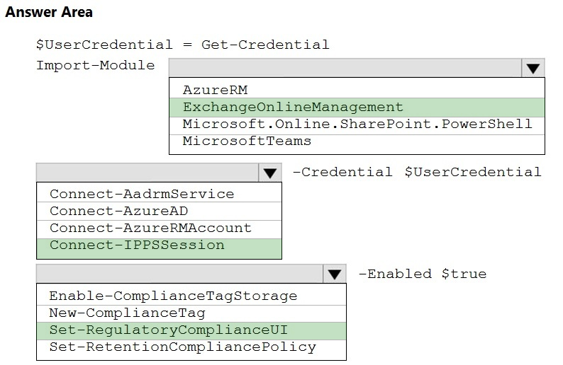Pick Connect-IPPSSession option
563x365 pixels.
(159, 248)
